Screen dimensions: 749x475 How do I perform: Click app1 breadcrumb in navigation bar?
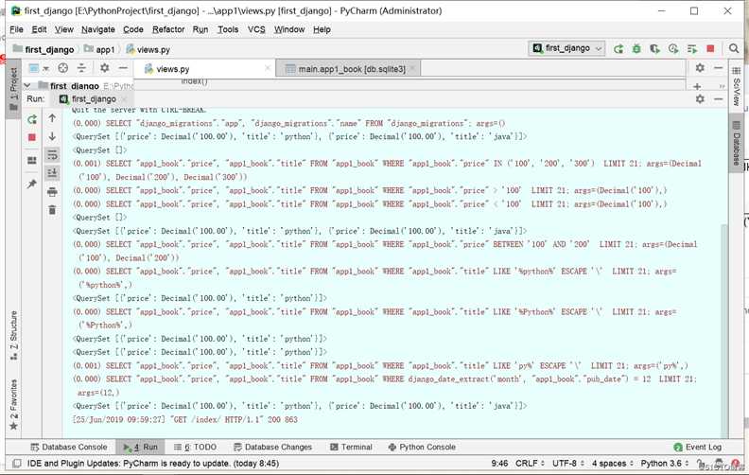[x=99, y=49]
